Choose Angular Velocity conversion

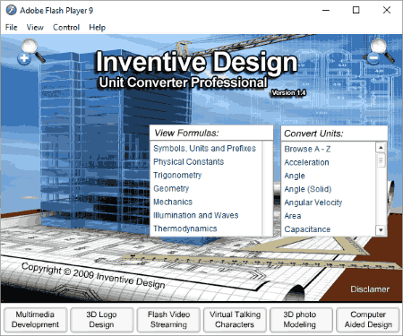click(313, 202)
